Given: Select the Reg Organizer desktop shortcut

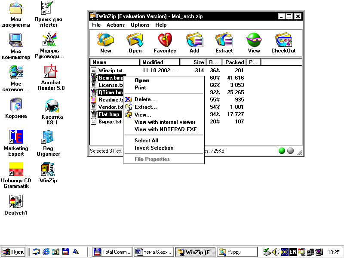Looking at the screenshot, I should [x=48, y=143].
